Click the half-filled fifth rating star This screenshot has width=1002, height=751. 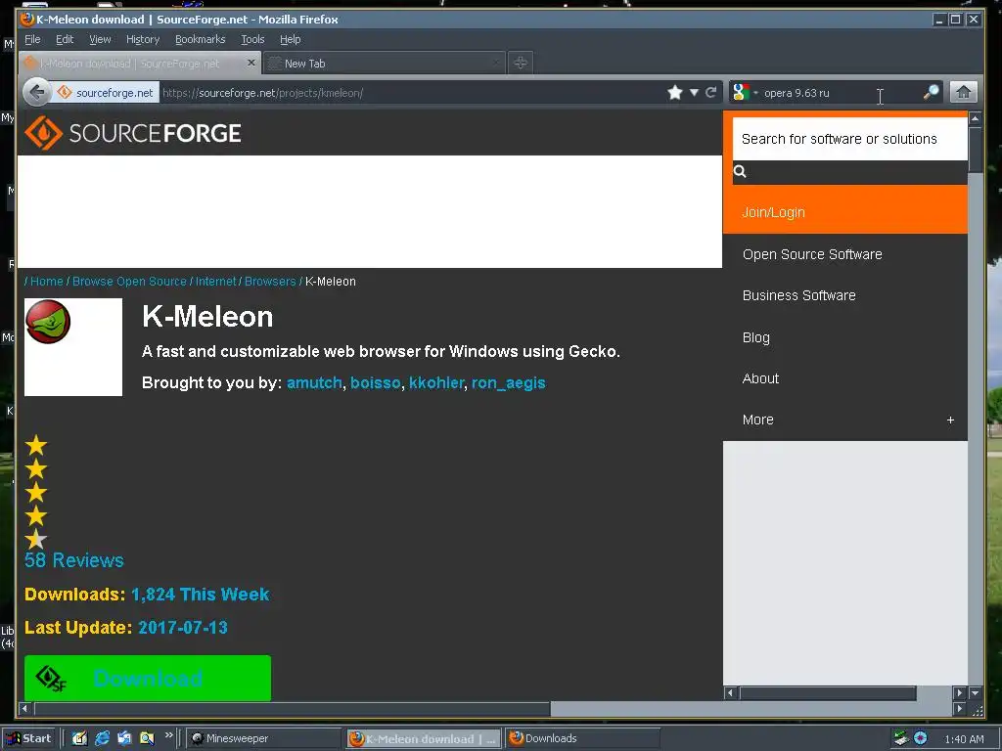coord(36,539)
